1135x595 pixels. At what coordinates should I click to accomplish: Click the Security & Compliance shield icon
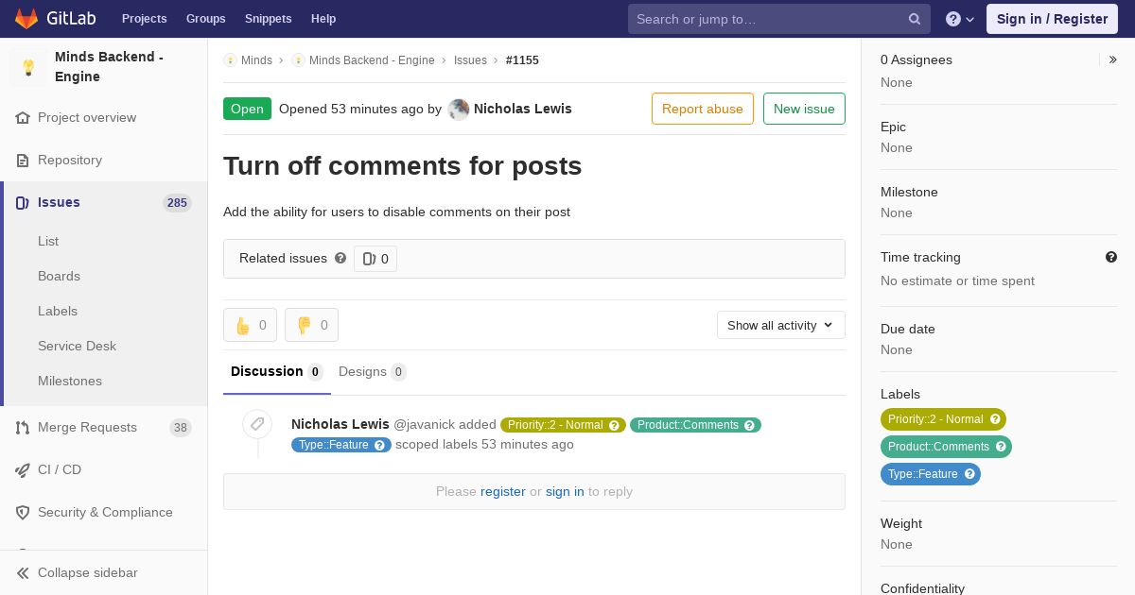(23, 513)
